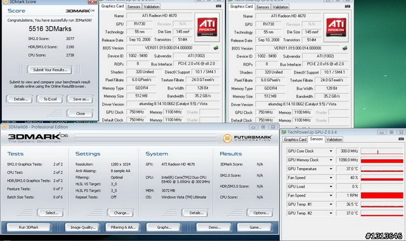Click the Graphs button
Screen dimensions: 406x241
pos(164,227)
